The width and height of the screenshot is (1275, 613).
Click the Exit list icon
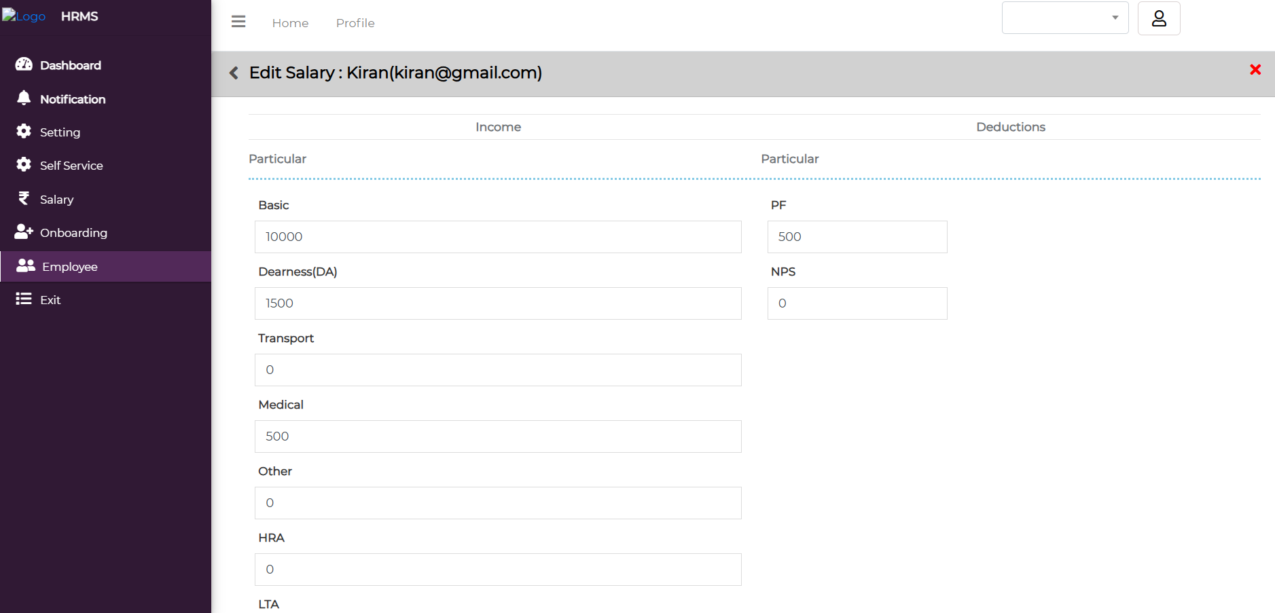tap(24, 299)
